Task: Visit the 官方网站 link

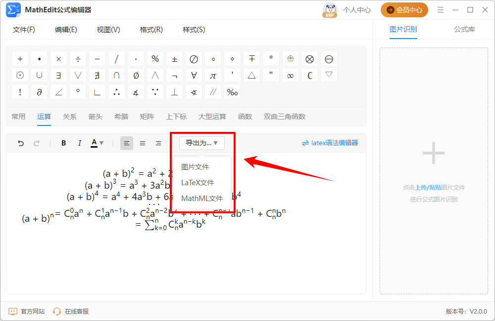Action: point(27,312)
